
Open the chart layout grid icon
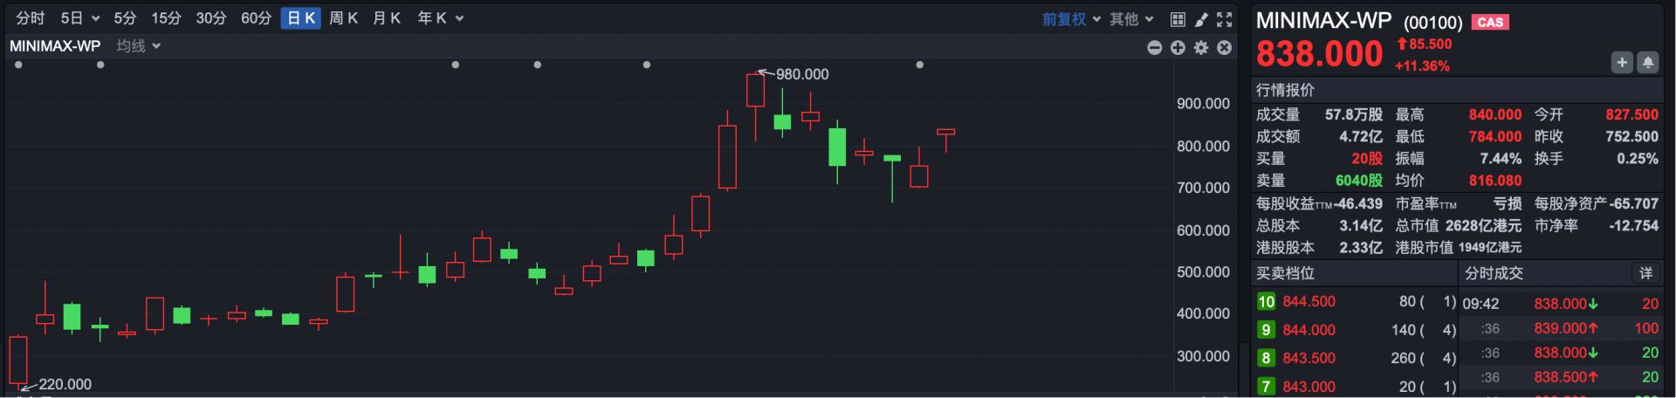[x=1178, y=19]
